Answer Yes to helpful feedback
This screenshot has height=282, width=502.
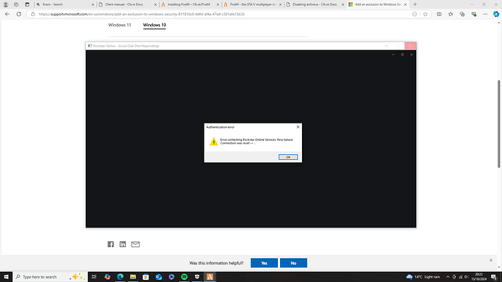point(264,263)
